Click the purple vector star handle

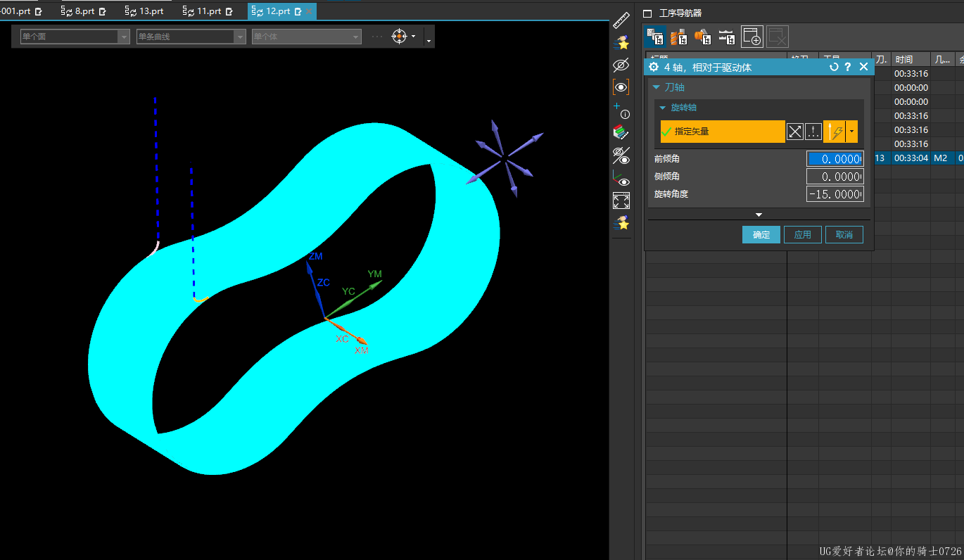pos(504,159)
